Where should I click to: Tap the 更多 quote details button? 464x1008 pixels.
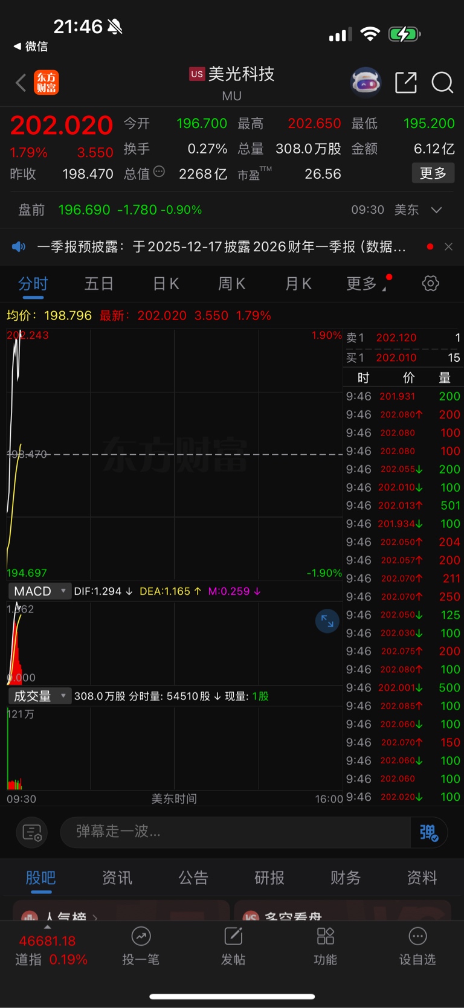(x=433, y=173)
